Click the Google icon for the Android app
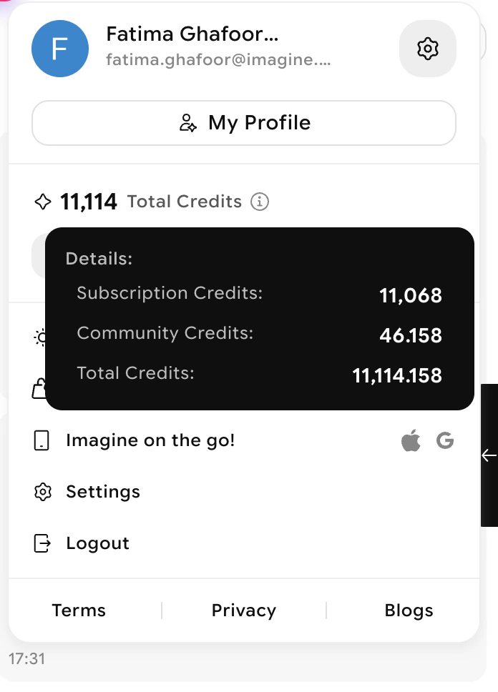 tap(445, 440)
